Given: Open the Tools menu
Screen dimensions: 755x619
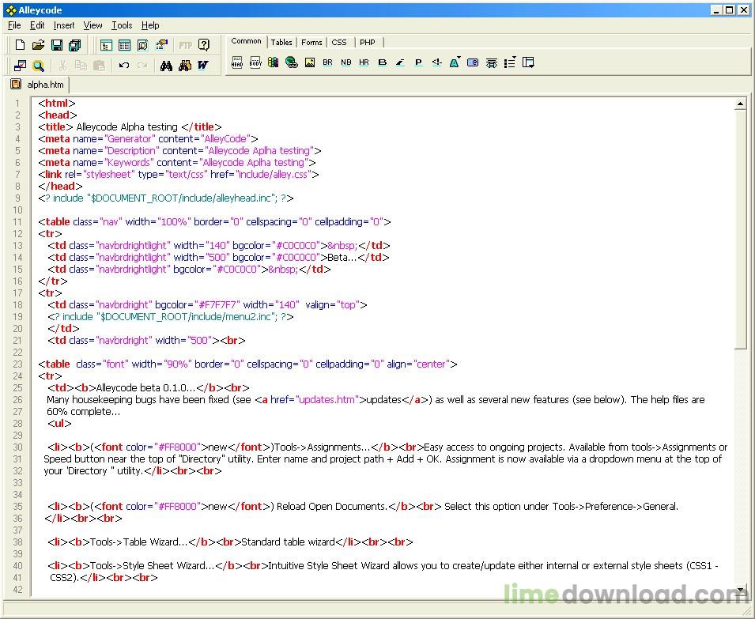Looking at the screenshot, I should click(x=122, y=25).
